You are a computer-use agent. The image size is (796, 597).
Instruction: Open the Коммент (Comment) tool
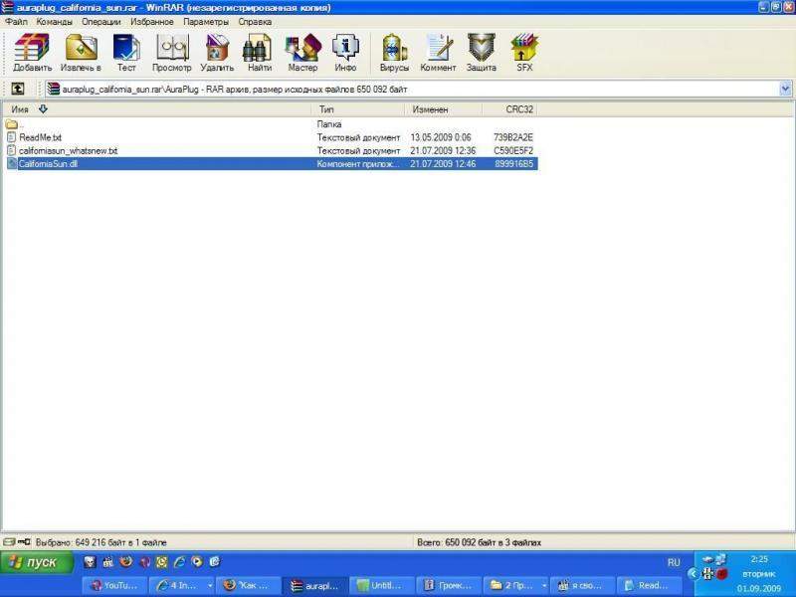(438, 53)
